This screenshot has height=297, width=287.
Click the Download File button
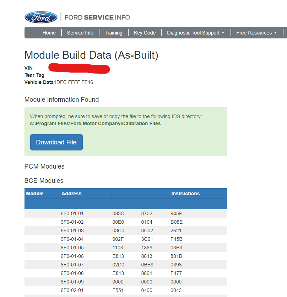[56, 142]
